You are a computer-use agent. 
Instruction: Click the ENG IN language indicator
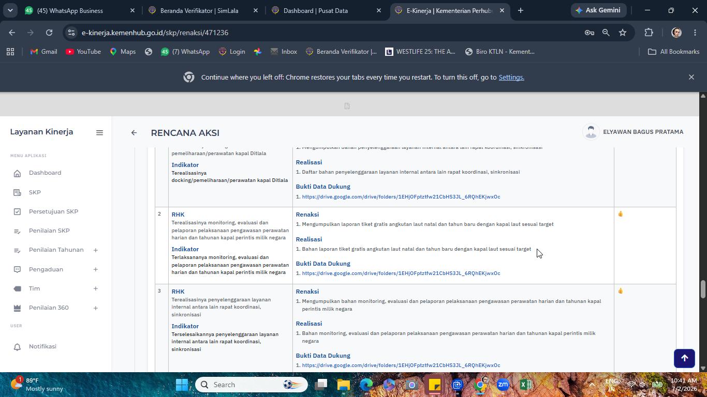tap(611, 385)
